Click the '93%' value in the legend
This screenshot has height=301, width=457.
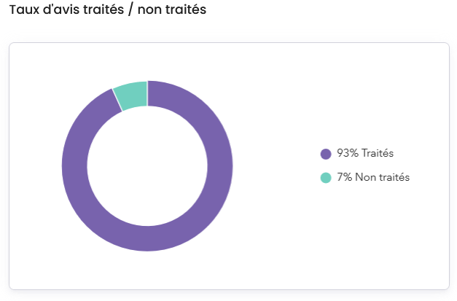[346, 154]
